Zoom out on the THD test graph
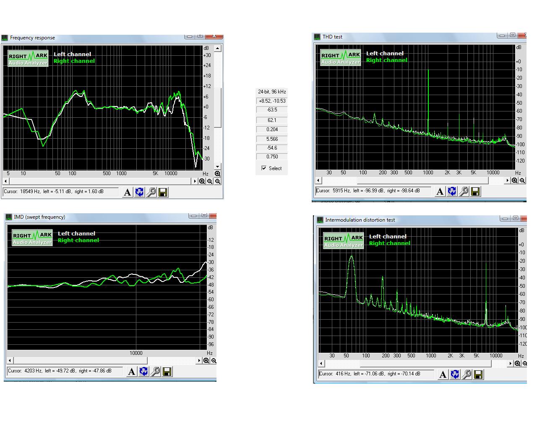The image size is (537, 429). tap(522, 181)
